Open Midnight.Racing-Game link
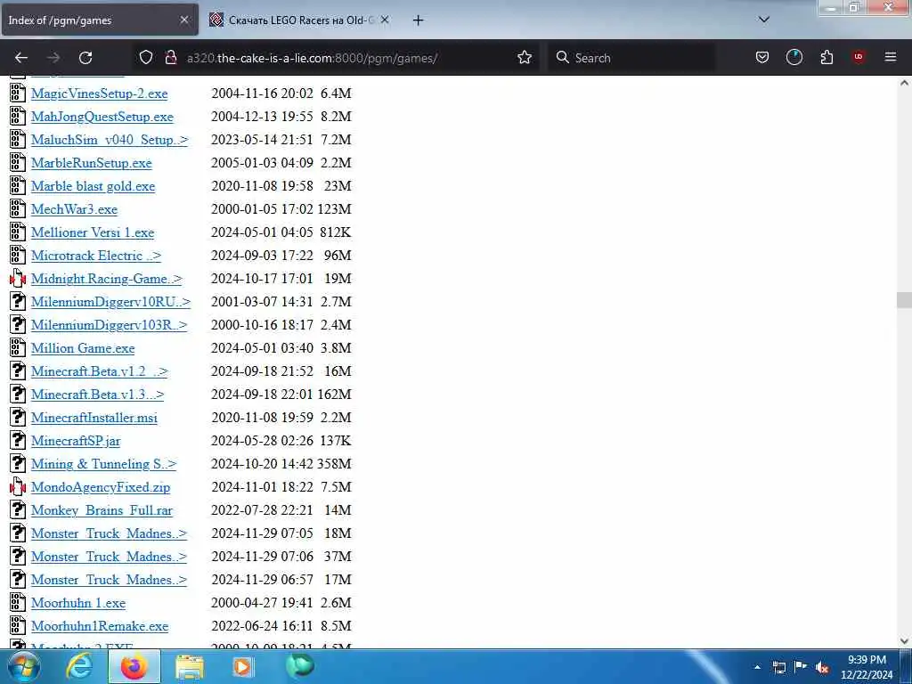912x684 pixels. tap(107, 279)
